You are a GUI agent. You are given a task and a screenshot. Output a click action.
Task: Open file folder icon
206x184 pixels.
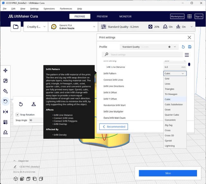click(x=16, y=27)
